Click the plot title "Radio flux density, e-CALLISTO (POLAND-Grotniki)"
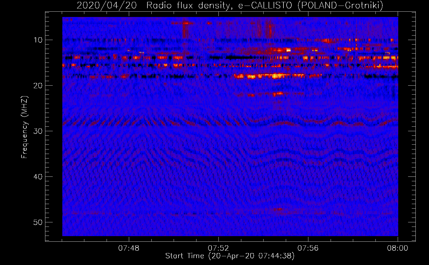Viewport: 429px width, 265px height. [265, 5]
